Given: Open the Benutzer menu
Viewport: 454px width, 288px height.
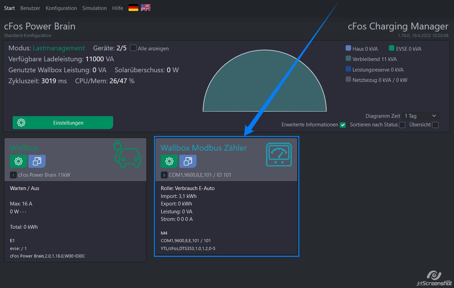Looking at the screenshot, I should tap(30, 8).
